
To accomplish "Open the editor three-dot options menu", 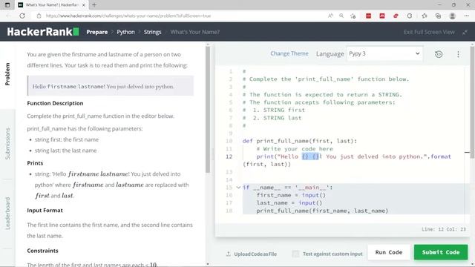I will click(x=458, y=54).
